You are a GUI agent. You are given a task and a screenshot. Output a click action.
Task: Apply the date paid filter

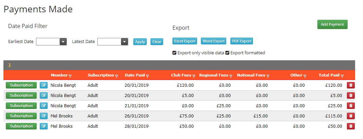[140, 42]
